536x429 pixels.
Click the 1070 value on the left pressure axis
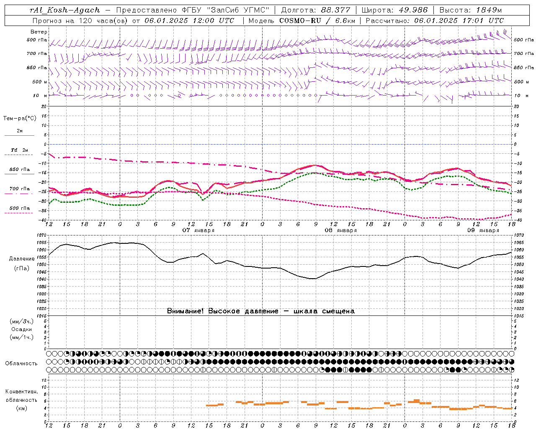coord(42,235)
